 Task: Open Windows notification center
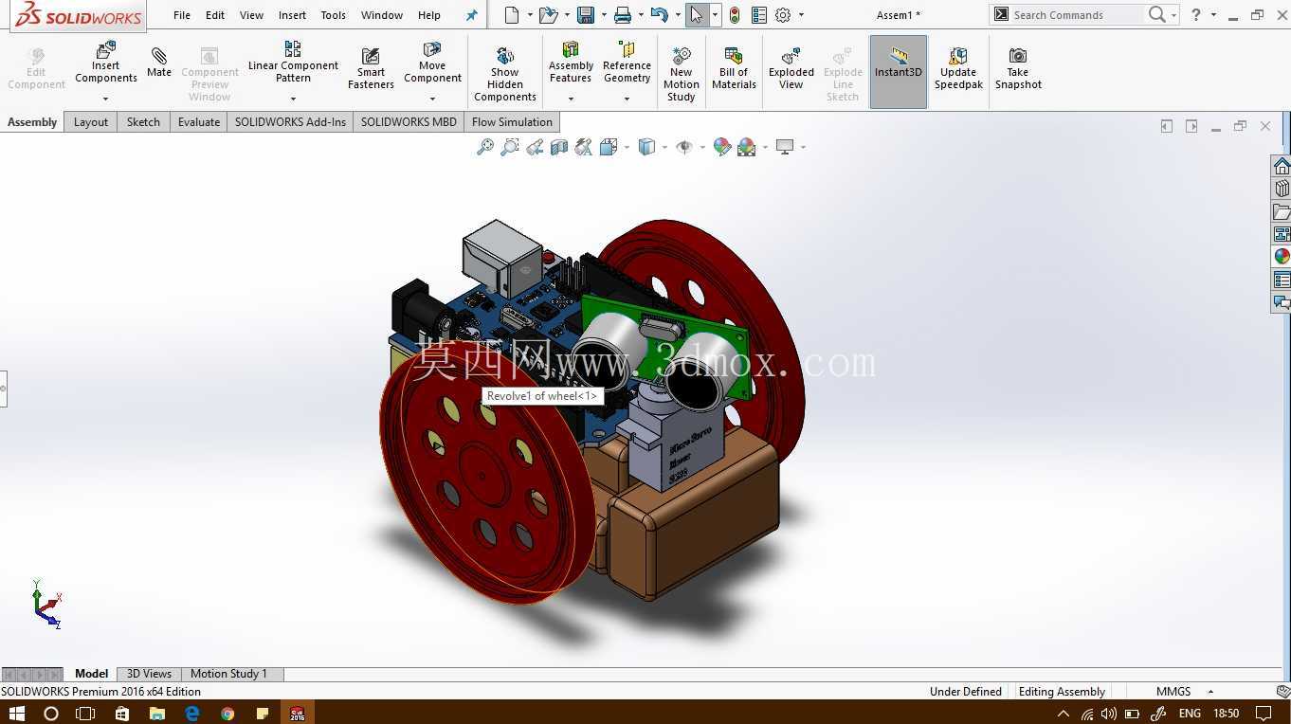coord(1264,713)
